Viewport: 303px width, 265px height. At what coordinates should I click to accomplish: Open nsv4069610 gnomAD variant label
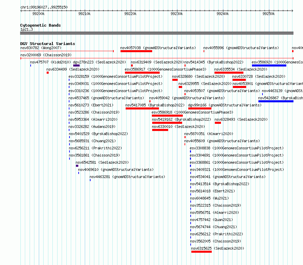(116, 170)
